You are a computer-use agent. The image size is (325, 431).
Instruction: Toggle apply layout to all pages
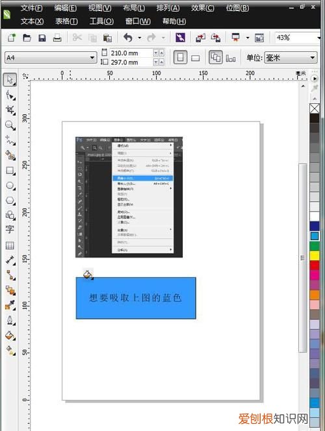click(215, 58)
